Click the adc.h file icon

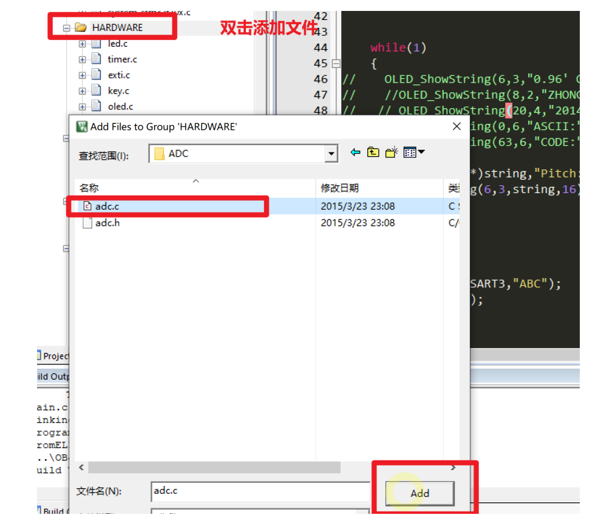tap(87, 223)
